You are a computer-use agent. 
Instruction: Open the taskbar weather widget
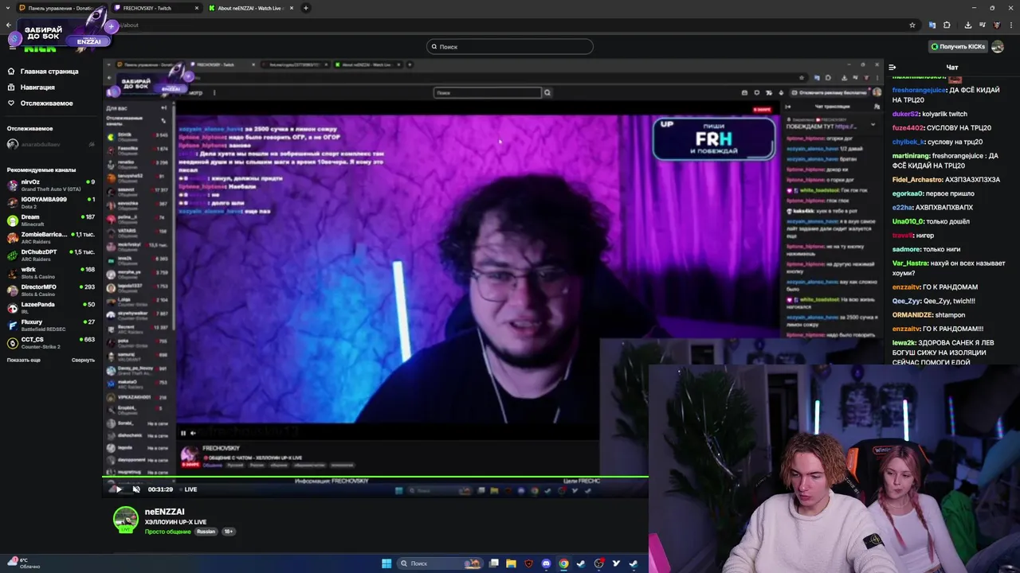pos(24,563)
